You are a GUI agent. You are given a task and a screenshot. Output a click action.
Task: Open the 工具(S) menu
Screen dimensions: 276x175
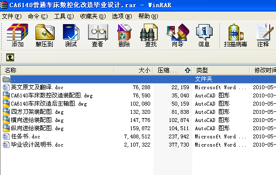(64, 16)
